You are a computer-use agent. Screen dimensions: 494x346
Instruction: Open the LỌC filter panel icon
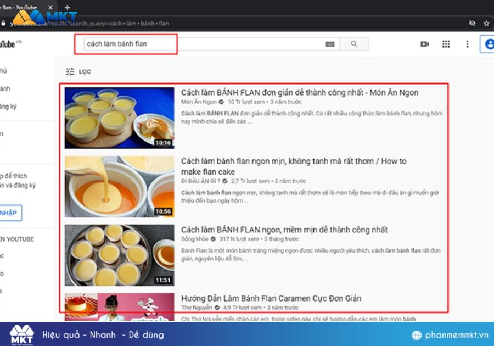70,71
